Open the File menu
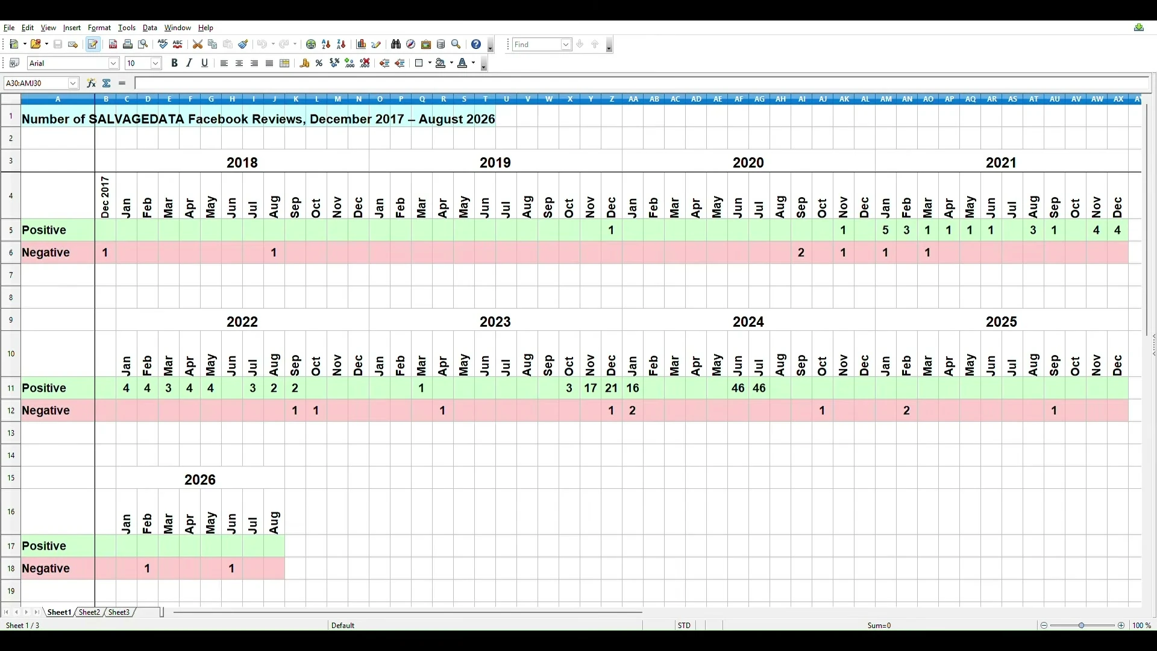Image resolution: width=1157 pixels, height=651 pixels. pyautogui.click(x=9, y=28)
